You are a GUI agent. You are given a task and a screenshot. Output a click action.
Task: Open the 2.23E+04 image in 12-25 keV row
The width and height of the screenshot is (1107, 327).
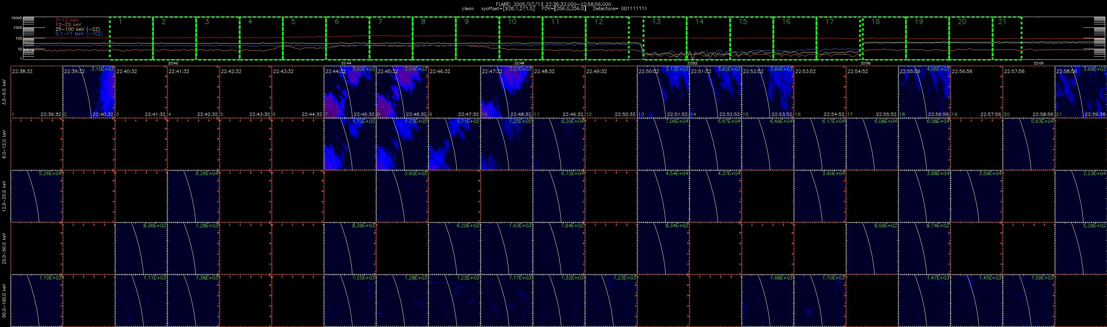pos(1081,196)
